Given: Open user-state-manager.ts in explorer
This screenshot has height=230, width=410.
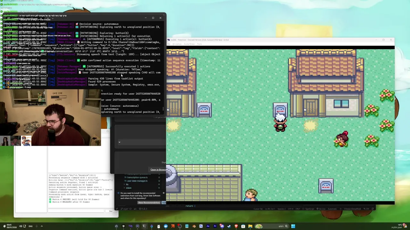Looking at the screenshot, I should [x=137, y=181].
